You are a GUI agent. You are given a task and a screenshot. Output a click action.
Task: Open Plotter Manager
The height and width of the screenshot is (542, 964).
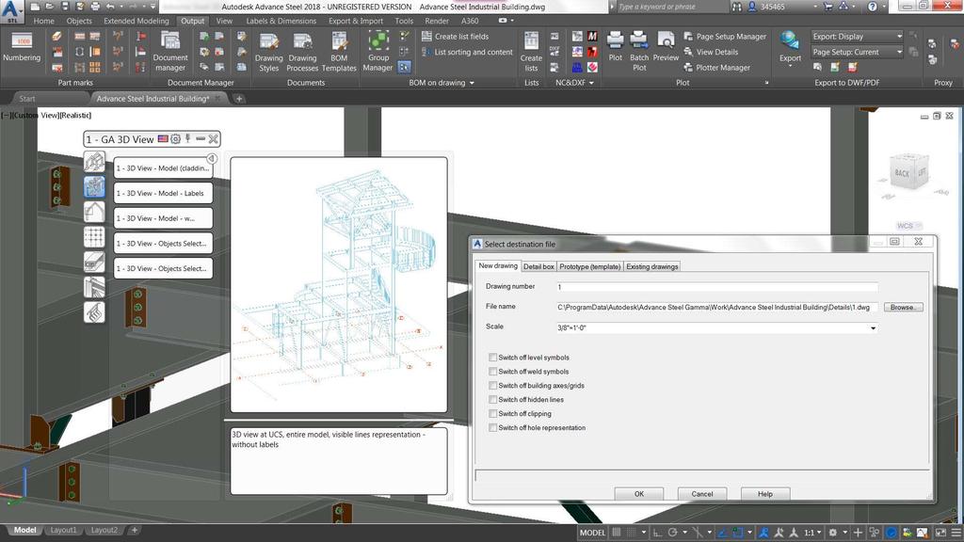[x=716, y=68]
